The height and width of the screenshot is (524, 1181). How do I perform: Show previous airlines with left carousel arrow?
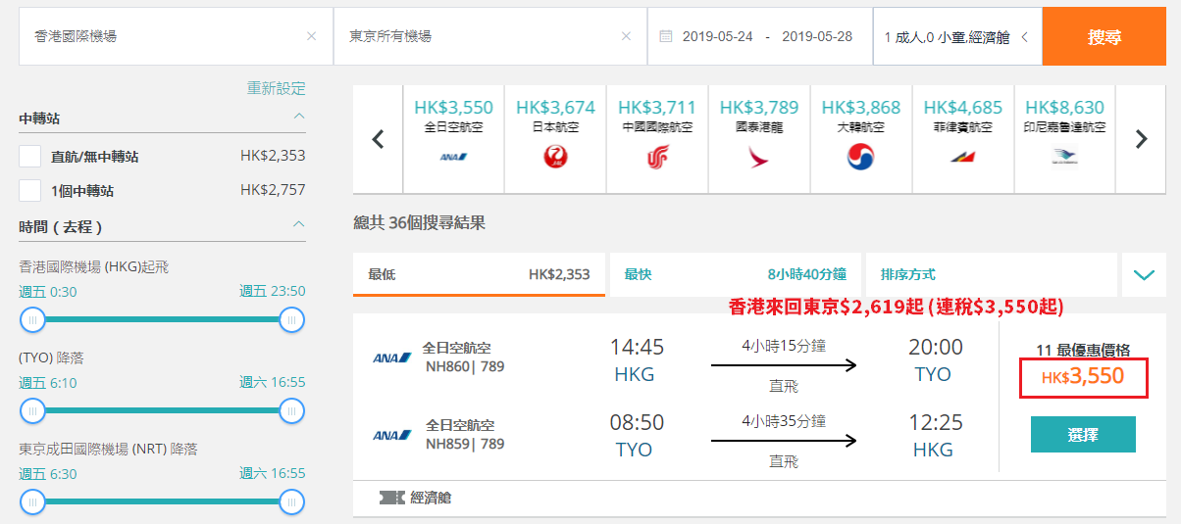(378, 139)
